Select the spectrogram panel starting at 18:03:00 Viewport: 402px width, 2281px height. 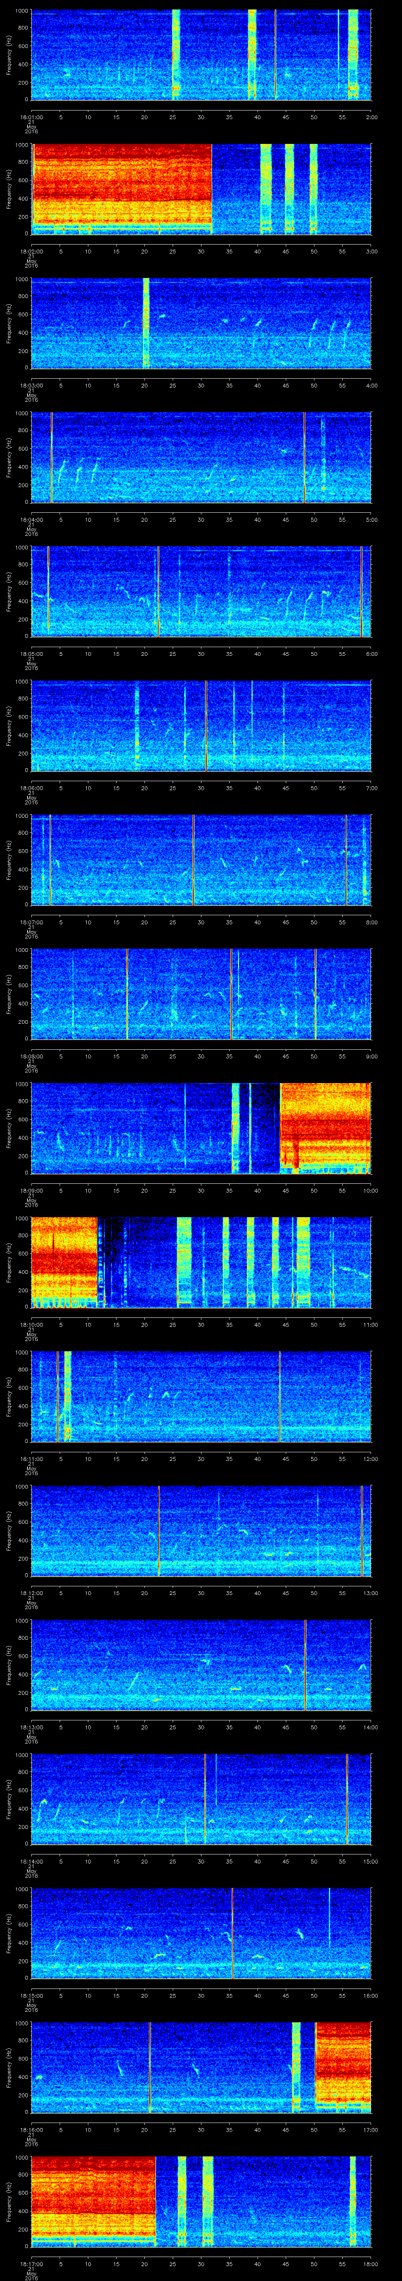201,323
